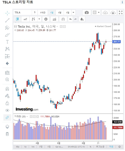The image size is (125, 151).
Task: Toggle stay in drawing mode
Action: tap(7, 96)
